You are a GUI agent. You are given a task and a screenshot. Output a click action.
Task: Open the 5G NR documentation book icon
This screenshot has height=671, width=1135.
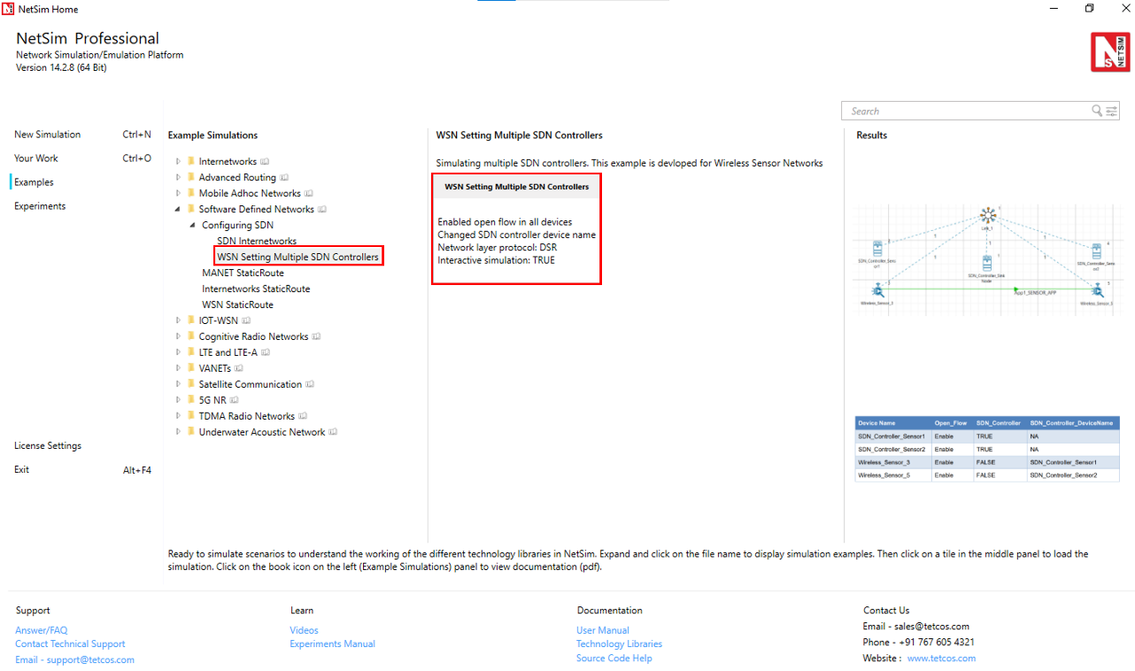[235, 400]
